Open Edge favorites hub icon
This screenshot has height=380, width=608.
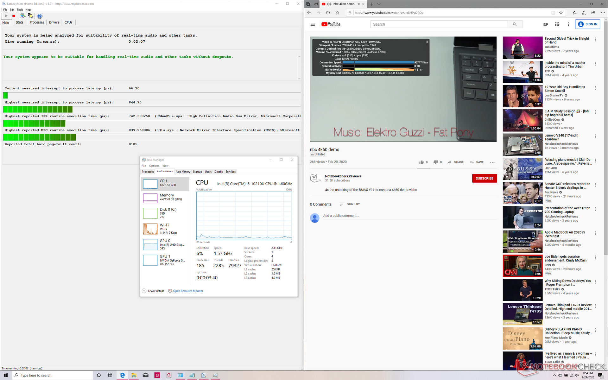coord(574,13)
